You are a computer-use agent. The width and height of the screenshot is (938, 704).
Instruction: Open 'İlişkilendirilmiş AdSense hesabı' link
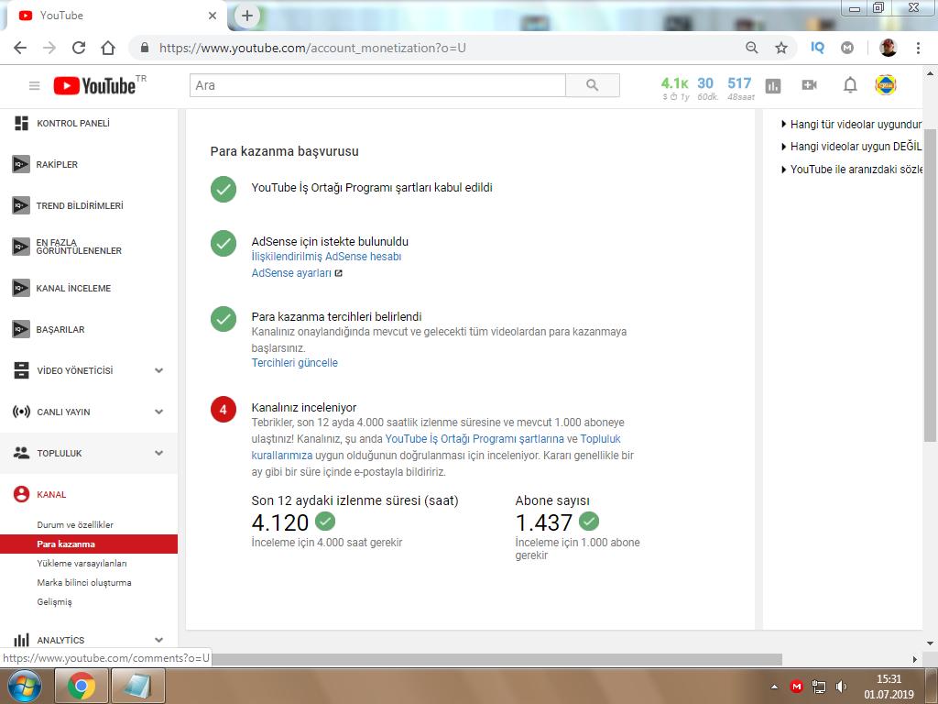[x=326, y=257]
